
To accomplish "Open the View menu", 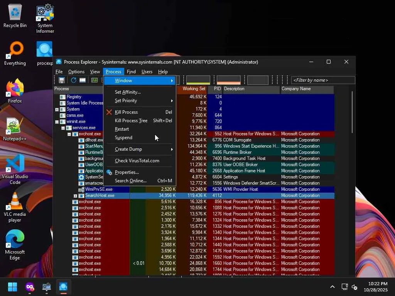I will (95, 72).
